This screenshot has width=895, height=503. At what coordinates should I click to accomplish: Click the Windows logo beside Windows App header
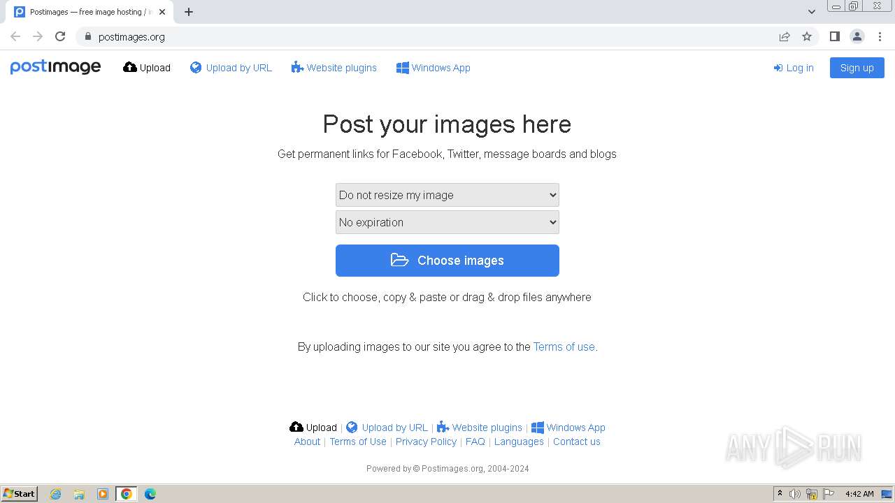(402, 68)
